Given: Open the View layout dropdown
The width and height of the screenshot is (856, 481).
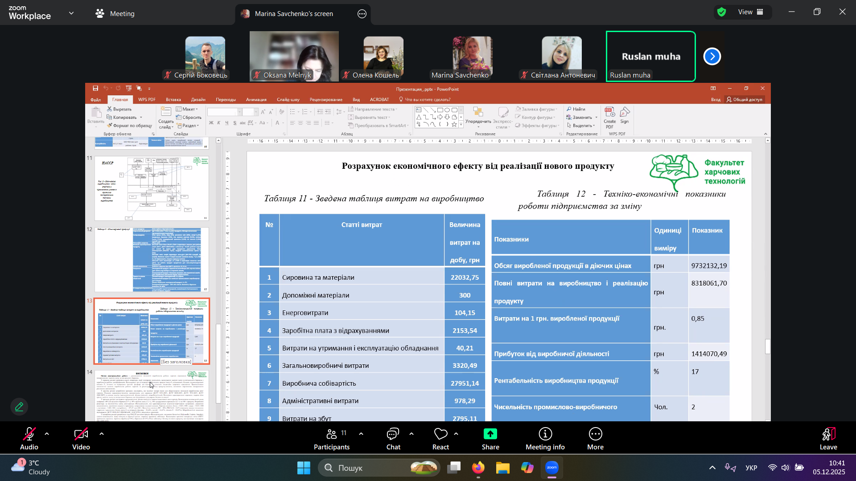Looking at the screenshot, I should click(751, 12).
